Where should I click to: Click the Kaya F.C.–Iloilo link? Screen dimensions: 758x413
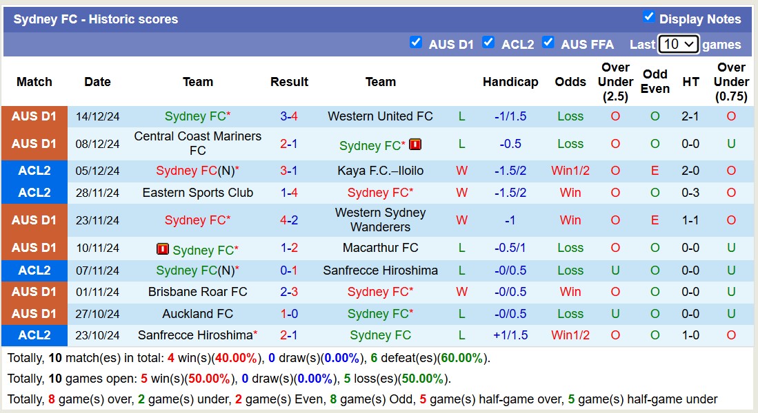click(381, 171)
